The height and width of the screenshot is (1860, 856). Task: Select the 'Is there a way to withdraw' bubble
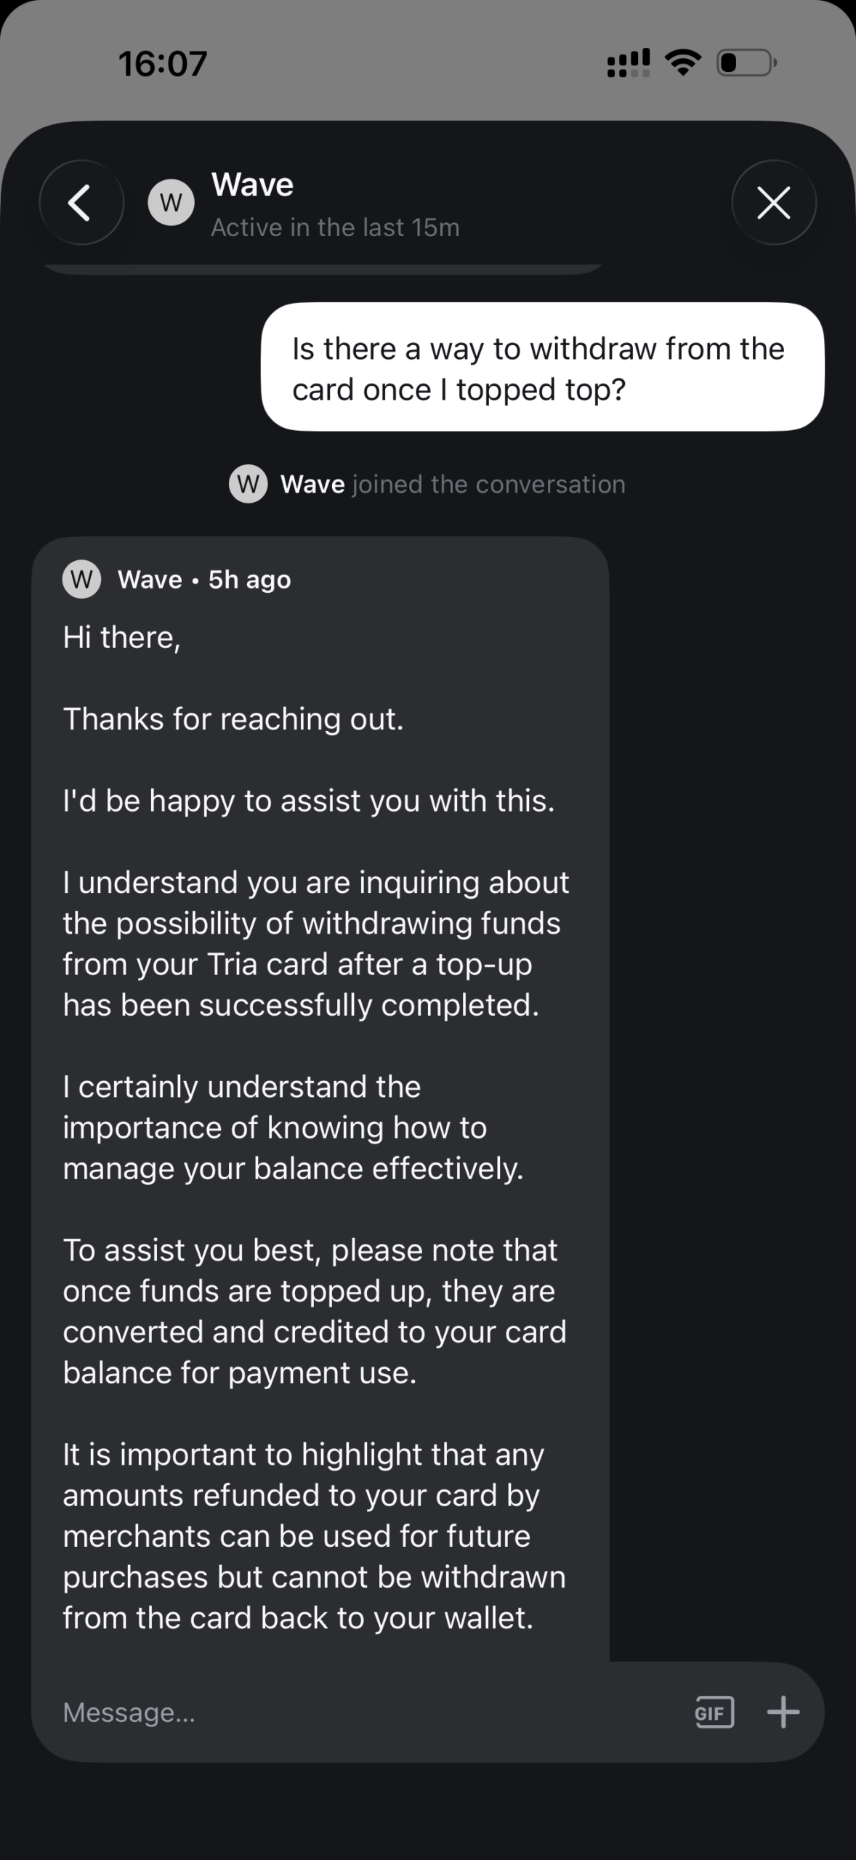tap(542, 368)
